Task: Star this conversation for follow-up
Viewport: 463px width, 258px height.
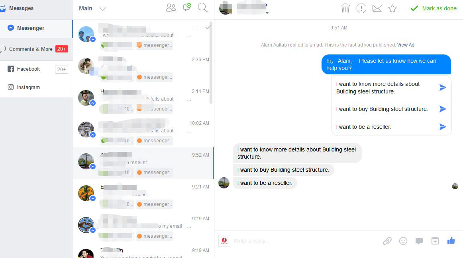Action: click(x=392, y=8)
